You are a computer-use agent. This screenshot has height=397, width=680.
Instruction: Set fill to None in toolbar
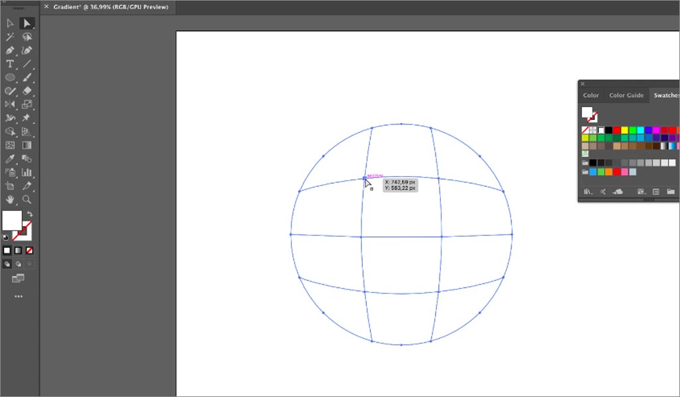pos(29,250)
